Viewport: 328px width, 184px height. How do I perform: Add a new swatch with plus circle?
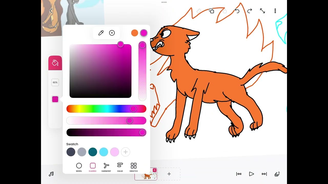126,152
